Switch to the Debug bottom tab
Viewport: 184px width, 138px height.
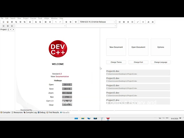point(41,112)
